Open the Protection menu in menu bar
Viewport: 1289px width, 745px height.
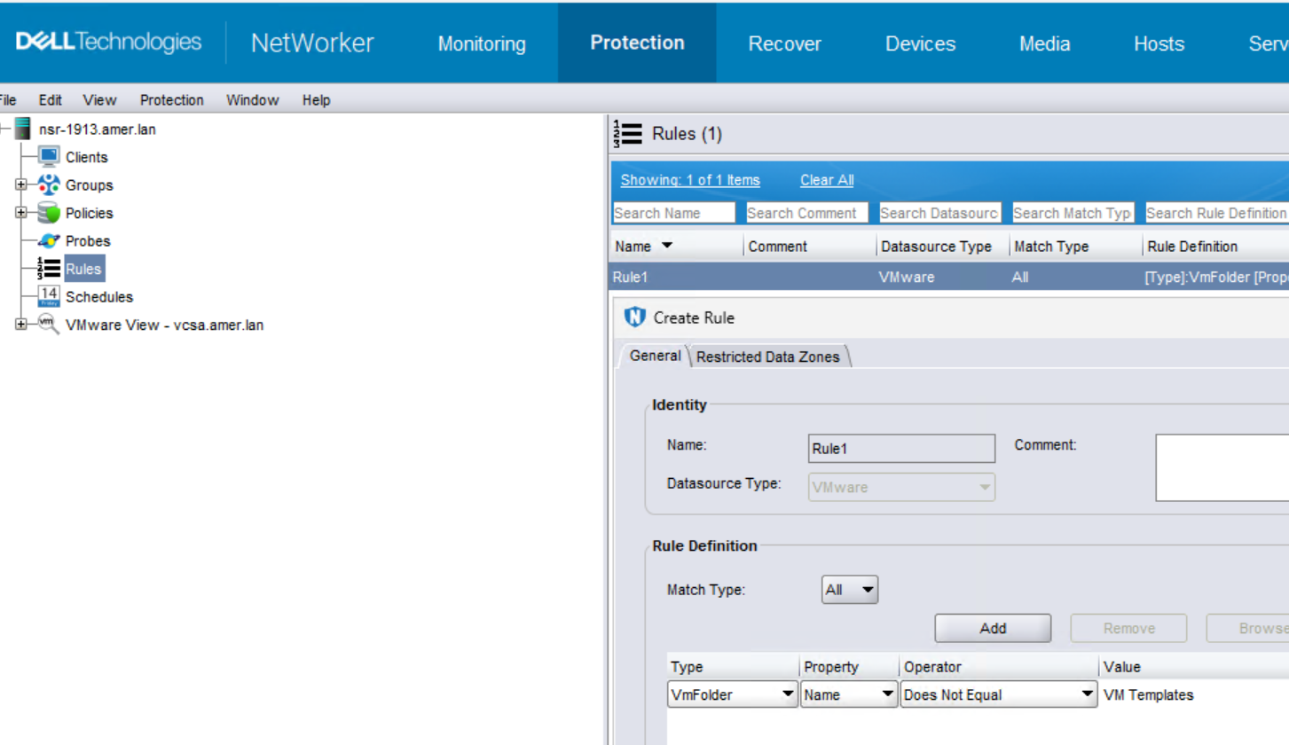click(171, 100)
